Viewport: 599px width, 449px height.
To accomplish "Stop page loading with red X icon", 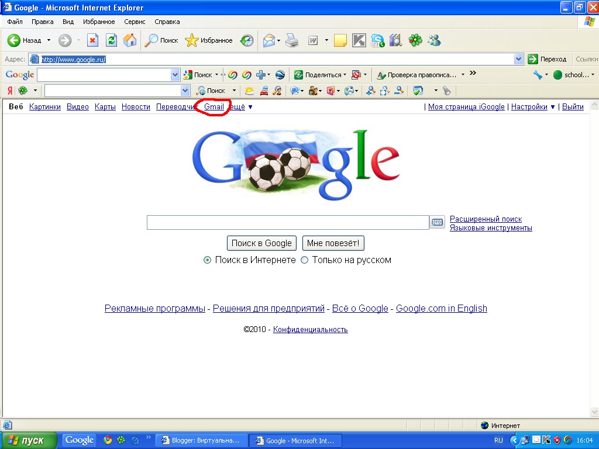I will tap(92, 40).
